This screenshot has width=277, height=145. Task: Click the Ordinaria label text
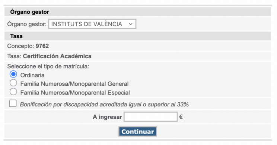coord(32,75)
